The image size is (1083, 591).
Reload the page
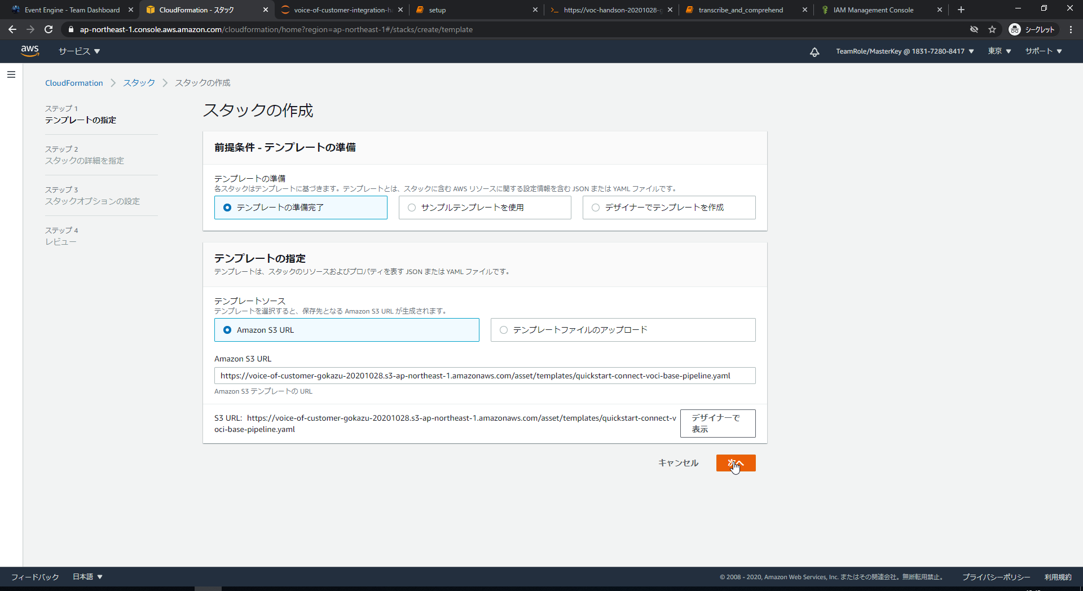click(49, 29)
